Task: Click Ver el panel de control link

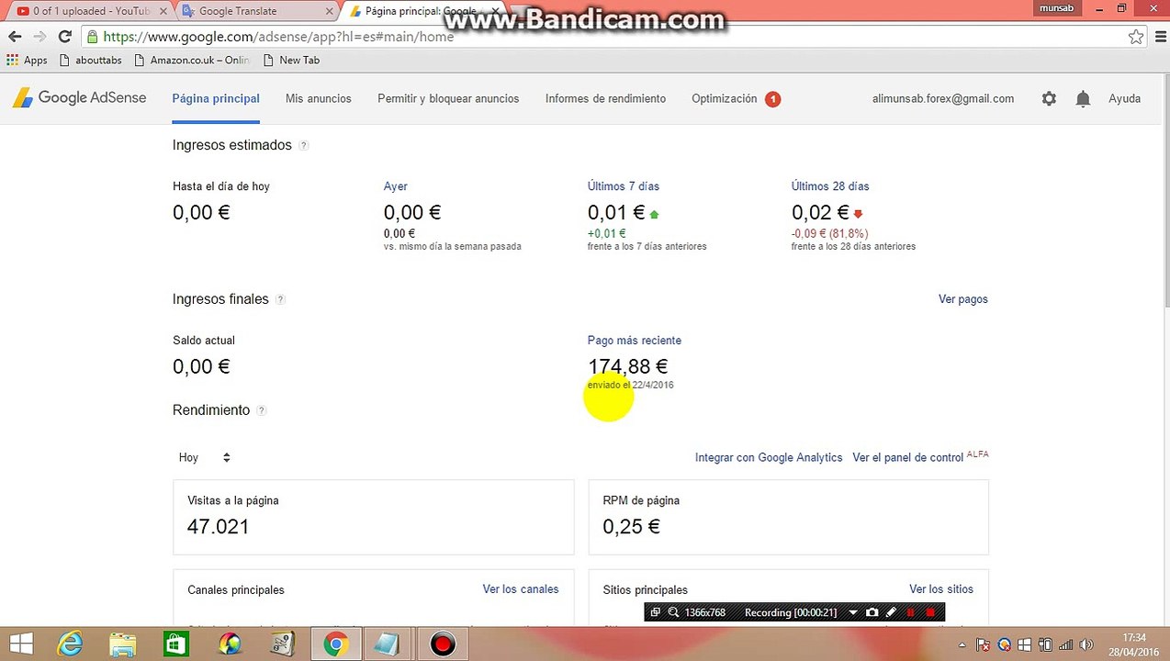Action: (x=907, y=457)
